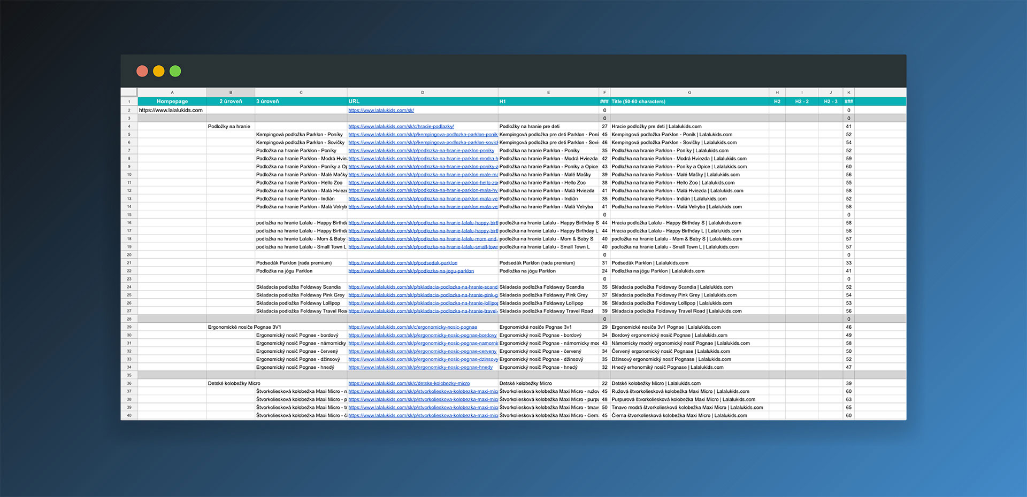Screen dimensions: 1027x497
Task: Click the select-all corner above row 1
Action: pos(129,92)
